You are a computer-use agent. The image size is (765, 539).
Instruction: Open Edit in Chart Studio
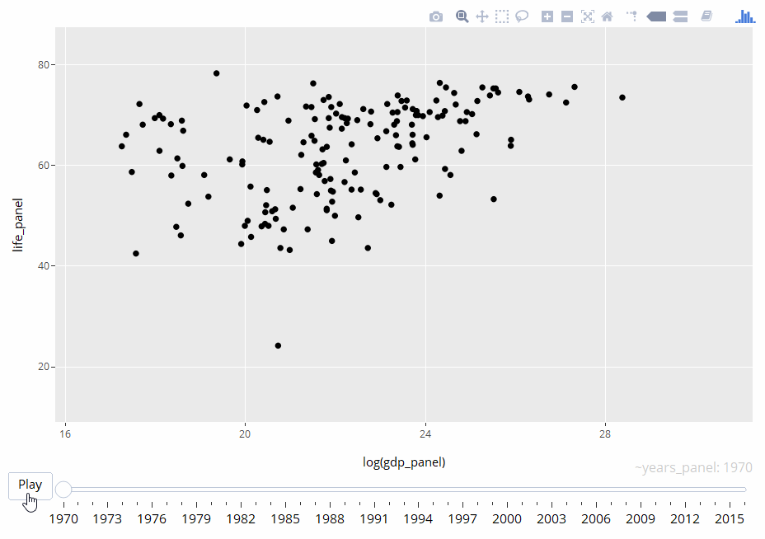(706, 16)
